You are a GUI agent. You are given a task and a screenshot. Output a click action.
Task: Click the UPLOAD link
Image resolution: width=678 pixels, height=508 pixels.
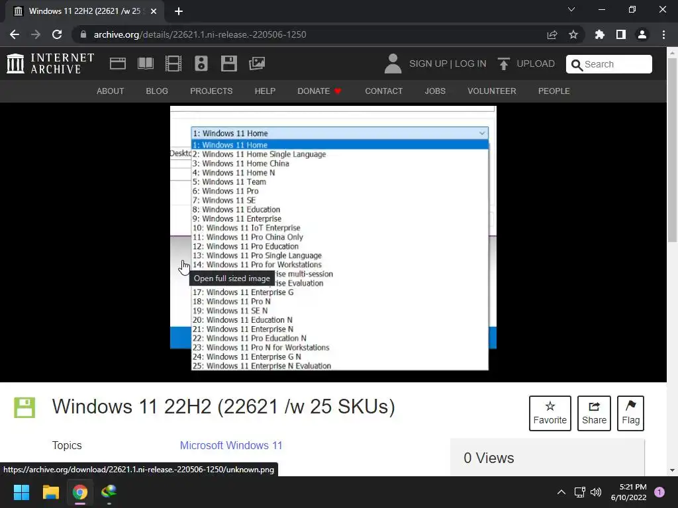536,64
